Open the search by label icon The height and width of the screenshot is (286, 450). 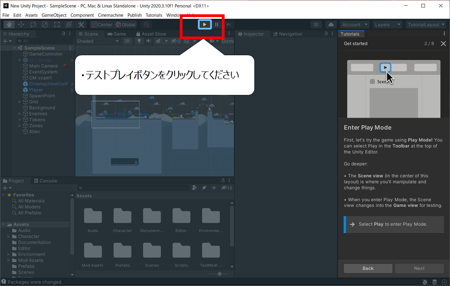204,188
